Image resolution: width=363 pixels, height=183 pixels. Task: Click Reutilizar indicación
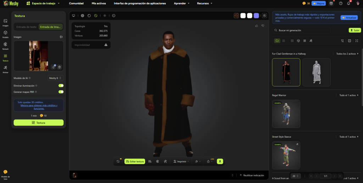(252, 175)
